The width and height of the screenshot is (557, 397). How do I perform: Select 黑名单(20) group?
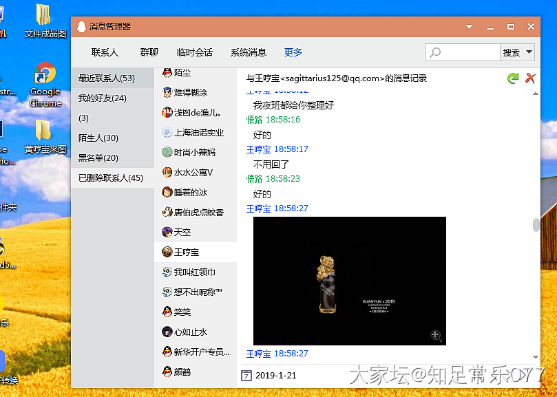click(98, 158)
